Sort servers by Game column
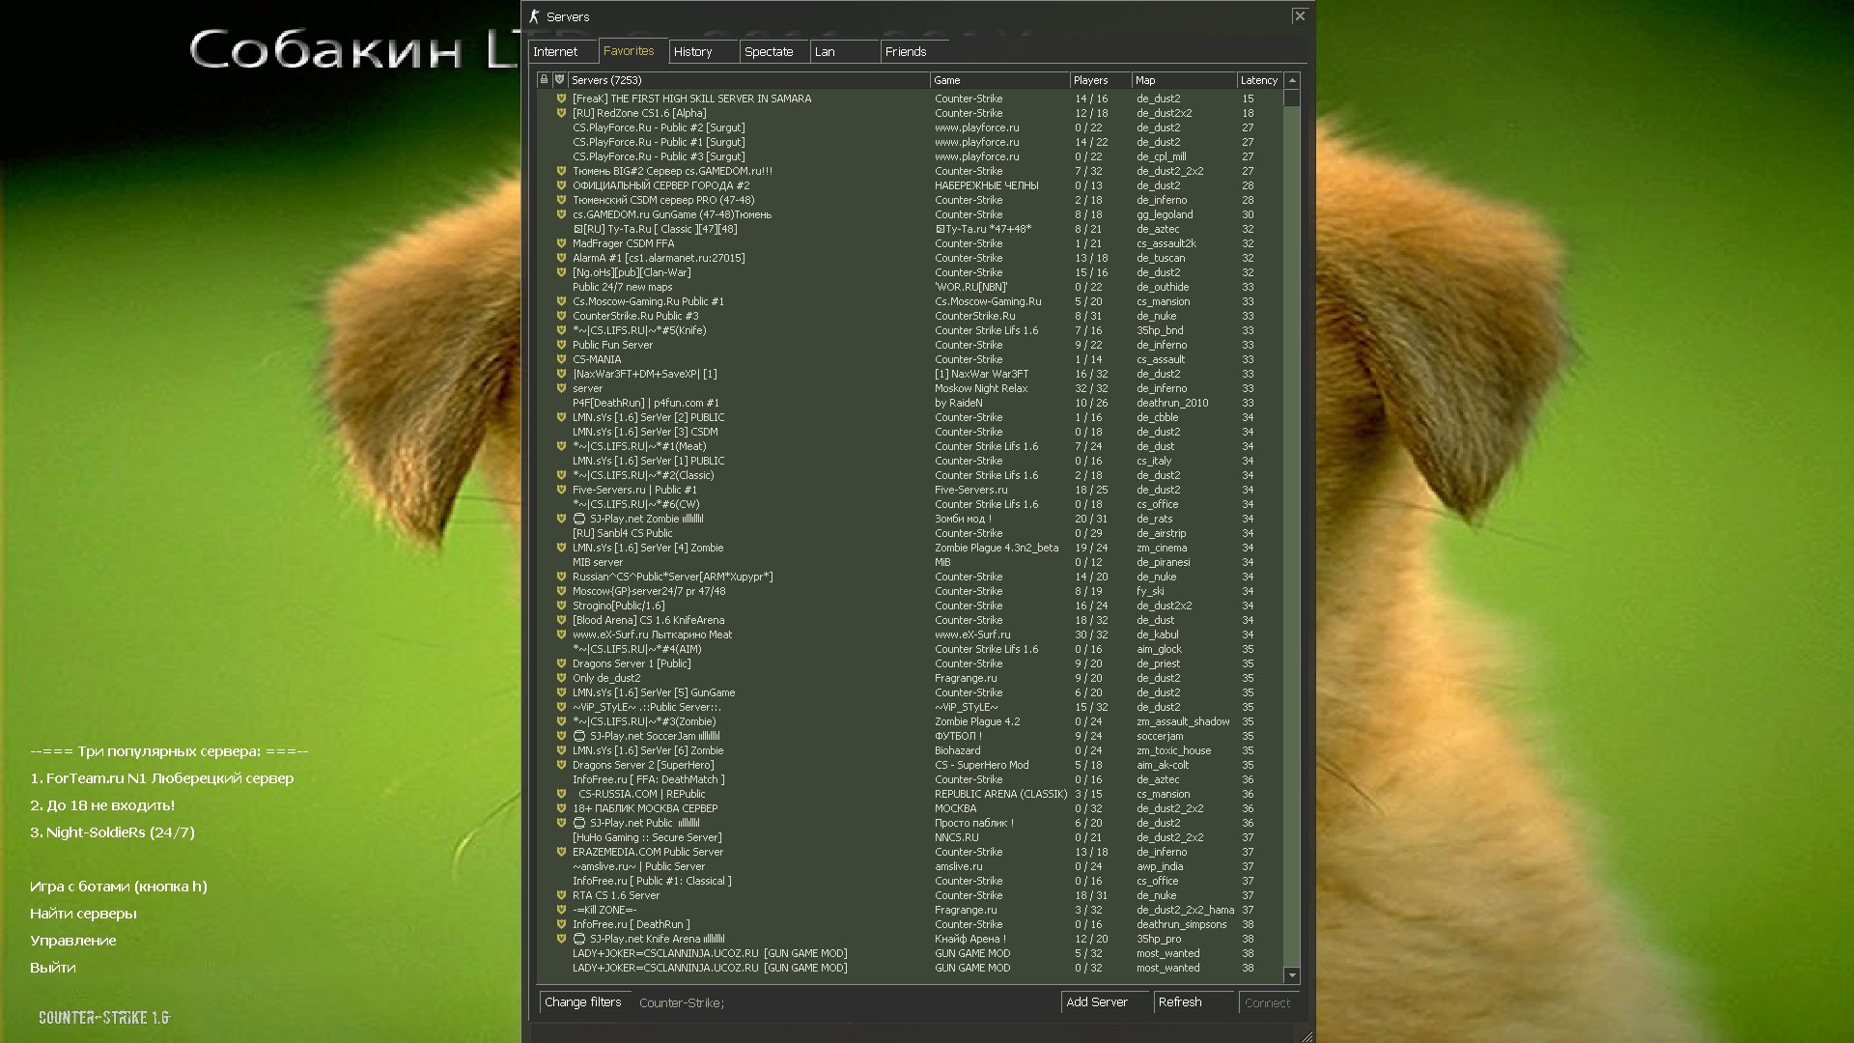The height and width of the screenshot is (1043, 1854). pyautogui.click(x=999, y=80)
